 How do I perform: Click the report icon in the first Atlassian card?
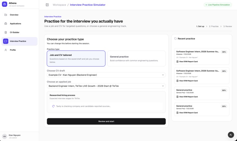177,62
